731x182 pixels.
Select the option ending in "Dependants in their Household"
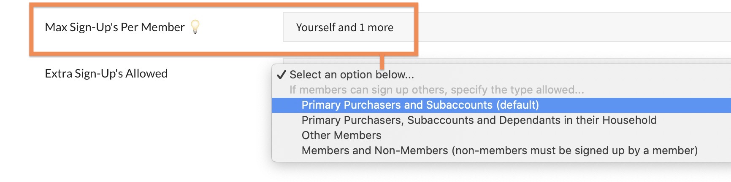click(x=479, y=120)
